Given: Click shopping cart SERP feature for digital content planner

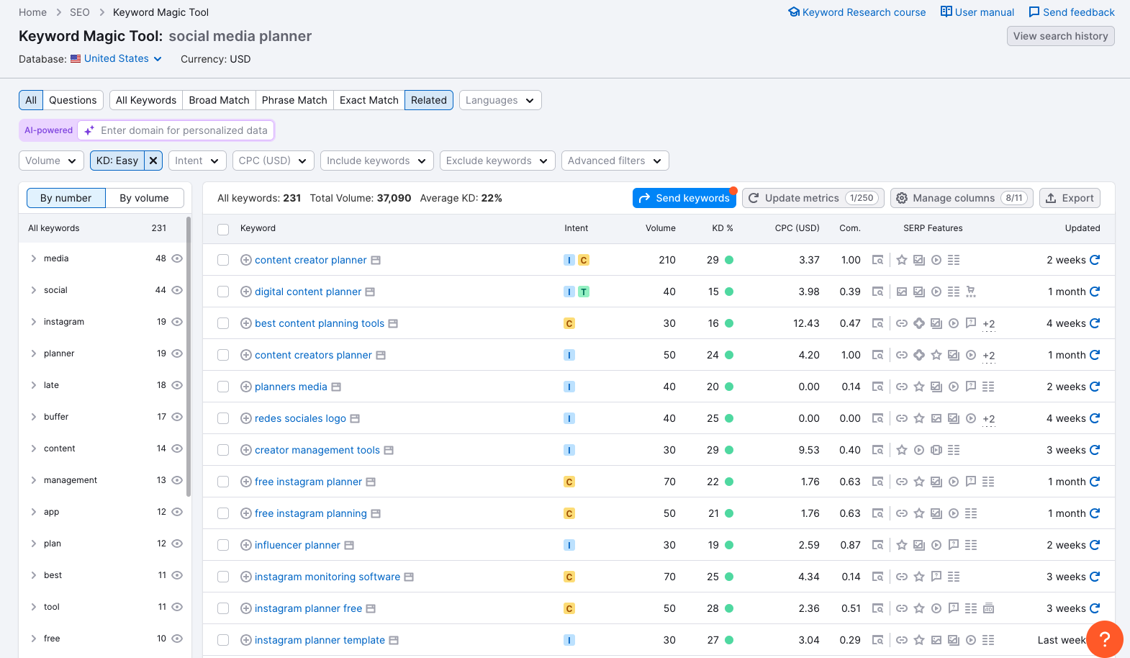Looking at the screenshot, I should [x=971, y=292].
